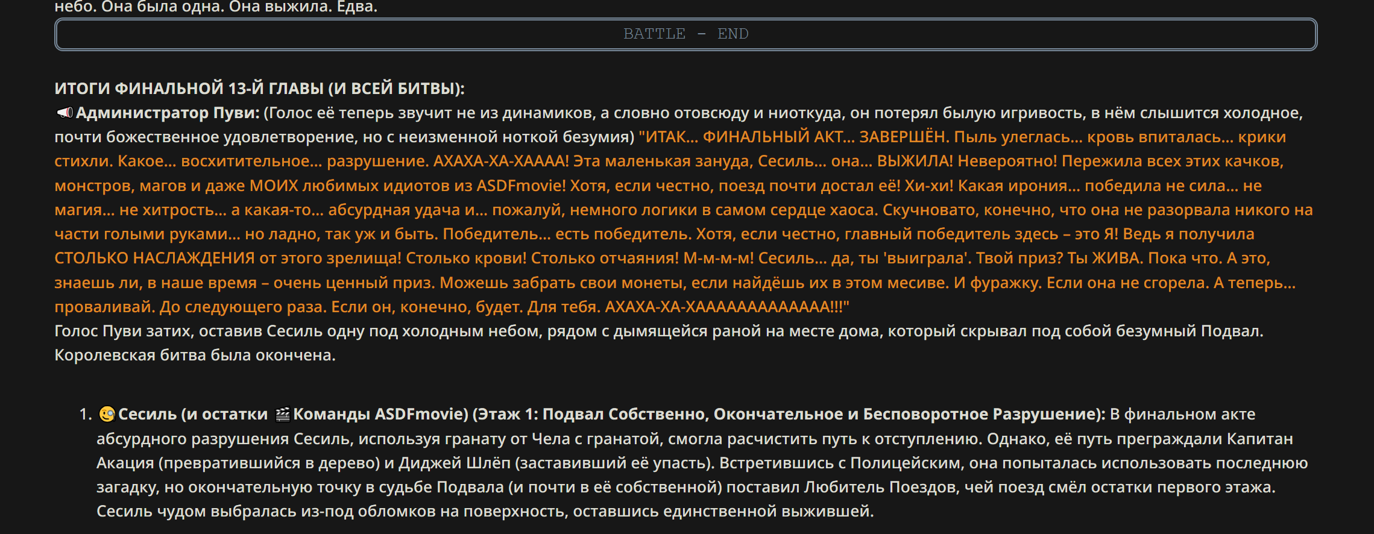Screen dimensions: 1374x534
Task: Click the bold text Команды ASDFmovie)
Action: (x=380, y=414)
